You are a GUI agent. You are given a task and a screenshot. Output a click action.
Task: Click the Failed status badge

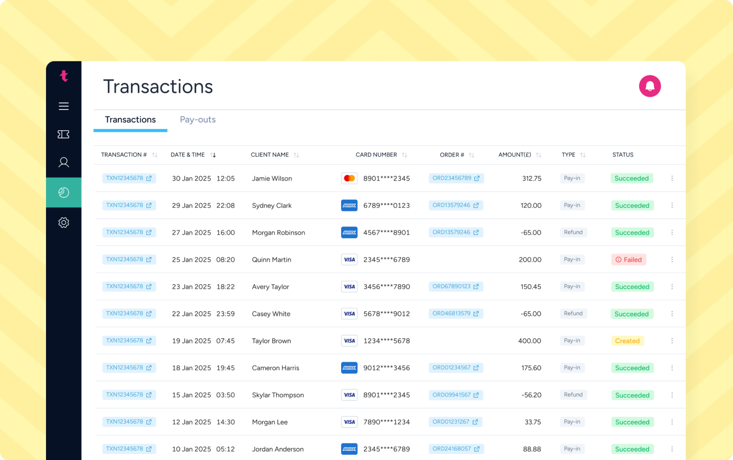[629, 260]
